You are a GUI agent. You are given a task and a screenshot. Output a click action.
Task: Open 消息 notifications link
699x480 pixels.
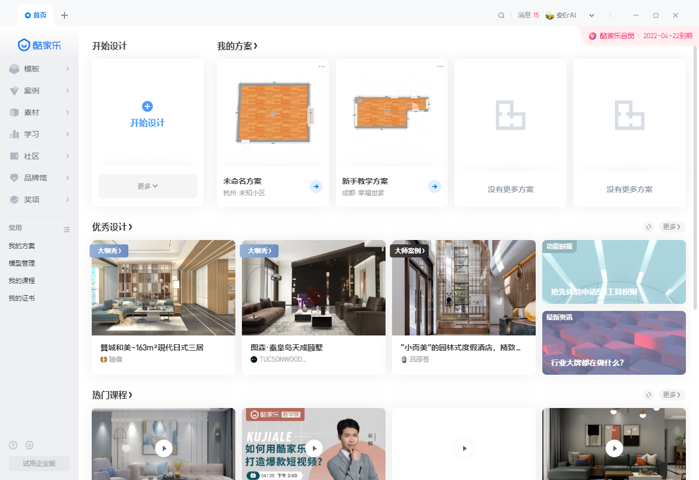528,15
